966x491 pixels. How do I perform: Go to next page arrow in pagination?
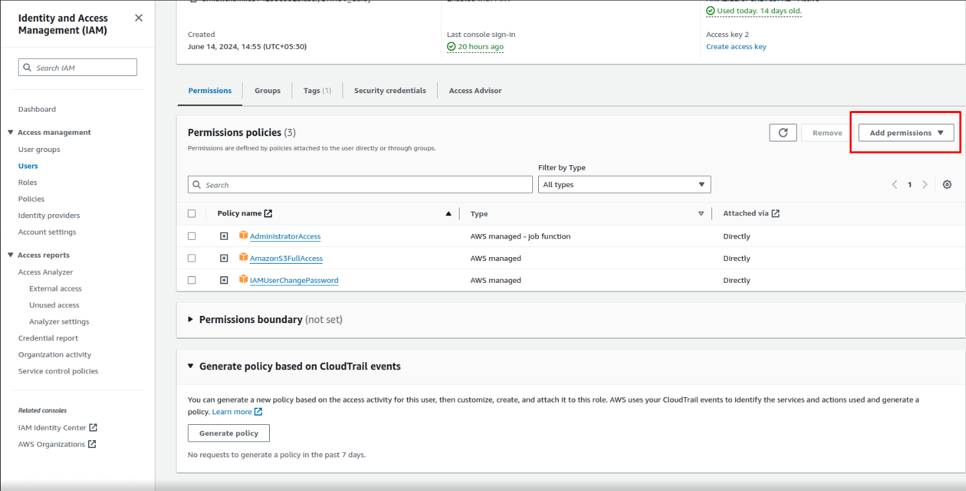tap(925, 185)
